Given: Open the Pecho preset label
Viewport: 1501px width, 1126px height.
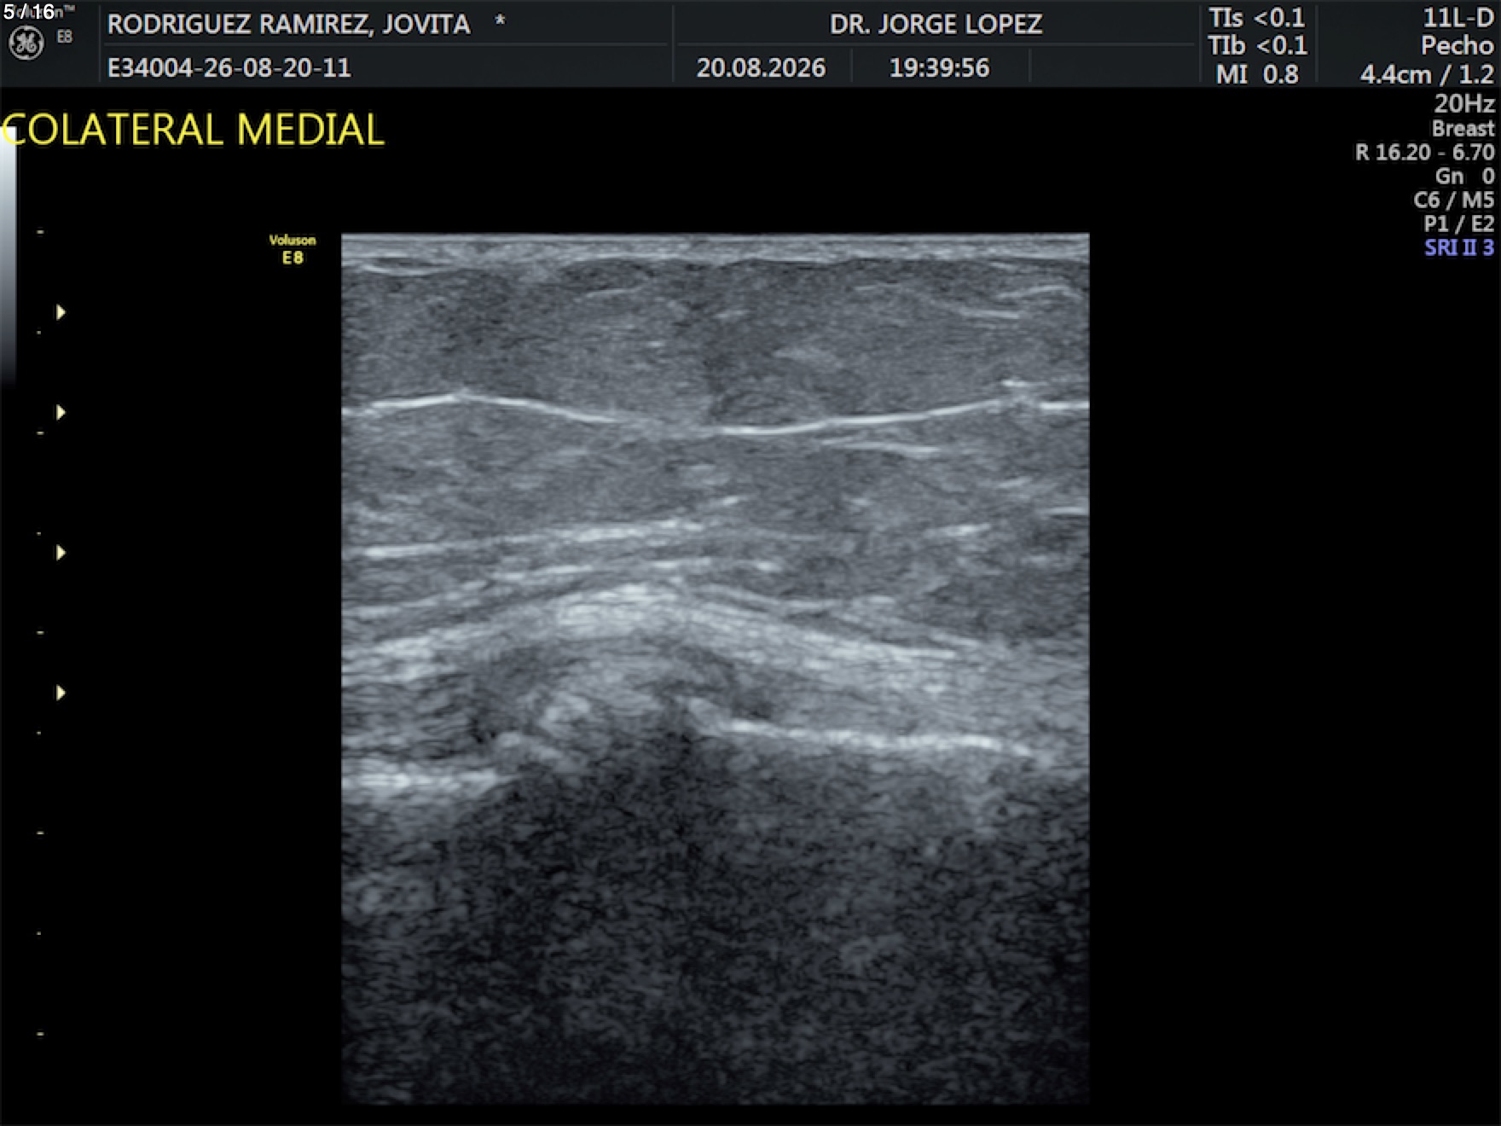Looking at the screenshot, I should pos(1457,45).
